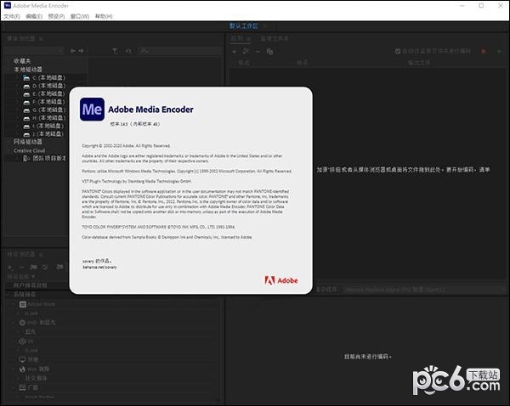Open the 窗口(W) menu
The width and height of the screenshot is (510, 406).
coord(80,16)
